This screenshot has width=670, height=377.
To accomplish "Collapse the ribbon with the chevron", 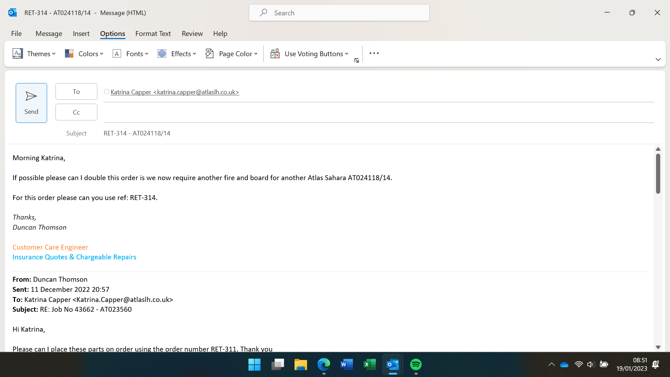I will point(658,60).
